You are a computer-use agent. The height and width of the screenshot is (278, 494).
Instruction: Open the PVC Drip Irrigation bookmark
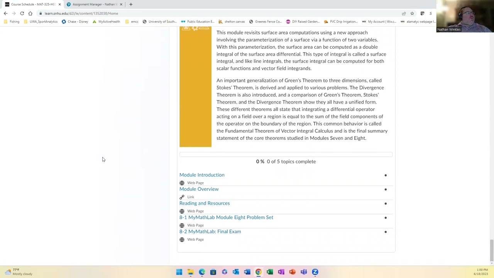[x=341, y=22]
